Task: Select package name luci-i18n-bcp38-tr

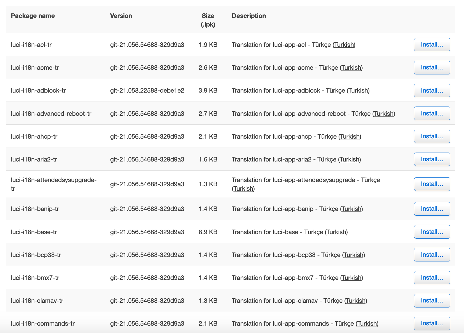Action: tap(36, 255)
